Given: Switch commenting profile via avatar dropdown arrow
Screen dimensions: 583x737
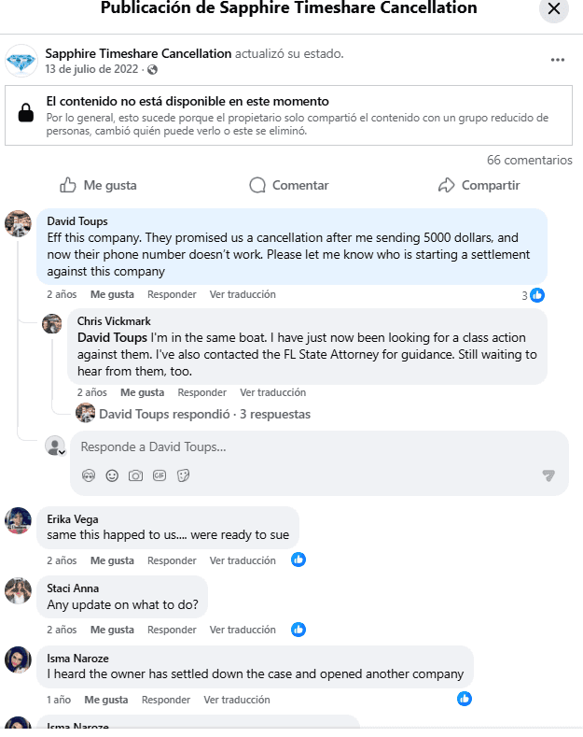Looking at the screenshot, I should click(62, 451).
